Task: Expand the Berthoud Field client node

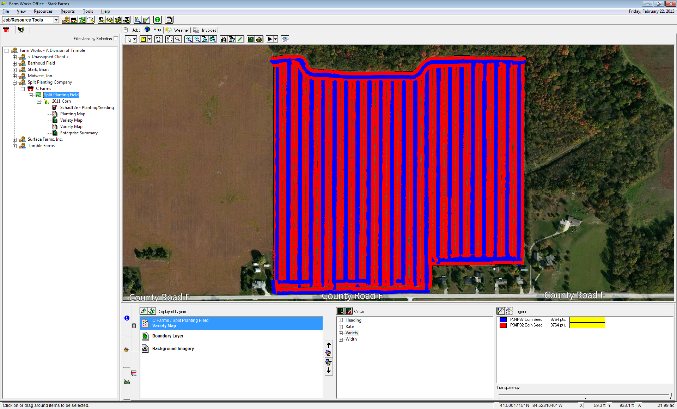Action: [15, 63]
